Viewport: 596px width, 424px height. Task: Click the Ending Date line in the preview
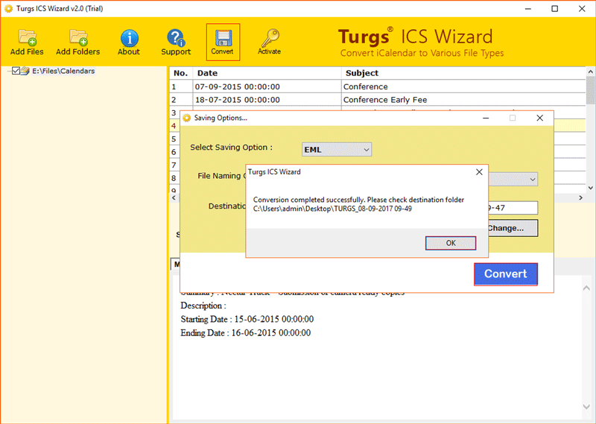(x=246, y=333)
